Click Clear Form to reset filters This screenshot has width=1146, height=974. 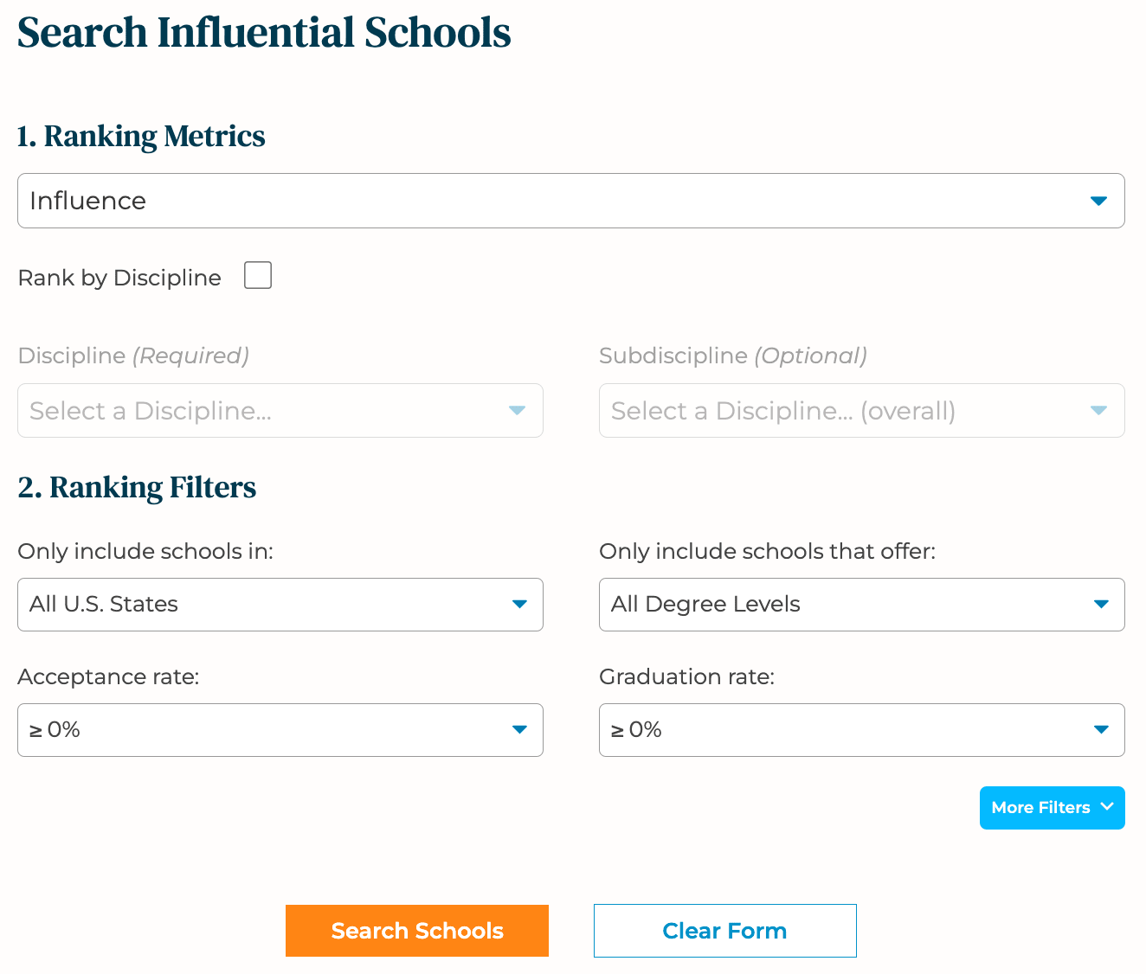click(724, 930)
